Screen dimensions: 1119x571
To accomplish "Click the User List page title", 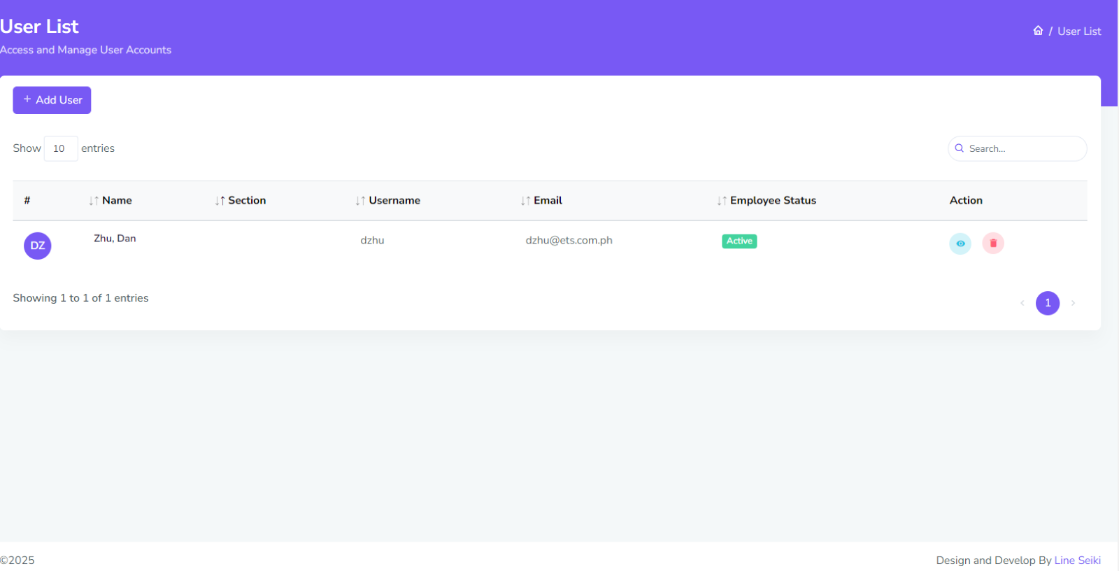I will coord(39,27).
